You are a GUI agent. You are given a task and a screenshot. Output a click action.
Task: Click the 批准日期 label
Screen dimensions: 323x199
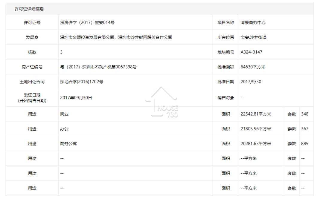pos(226,82)
